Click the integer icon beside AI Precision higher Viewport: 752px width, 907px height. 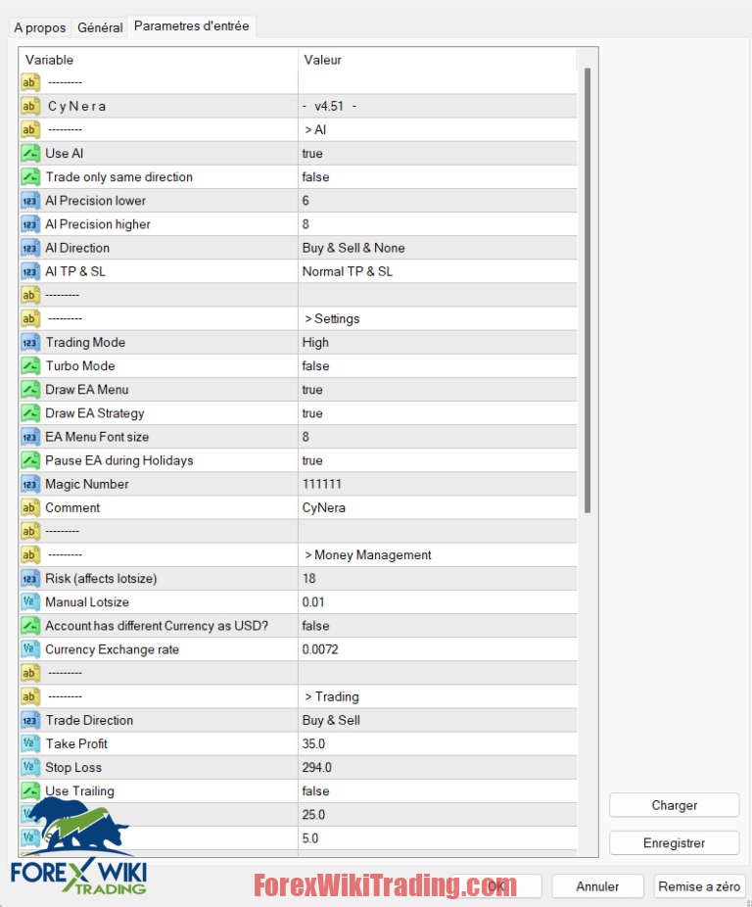pos(30,224)
